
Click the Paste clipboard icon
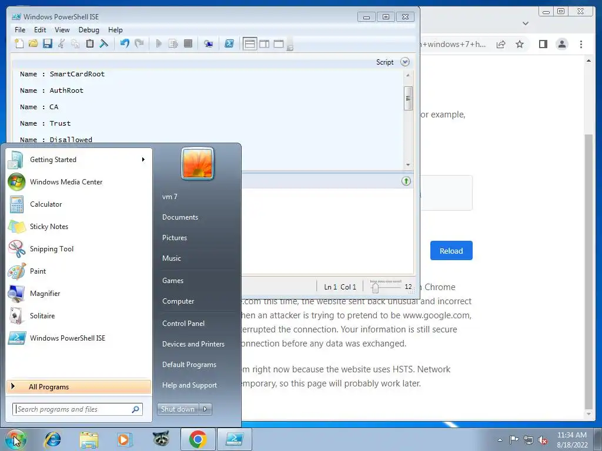click(89, 43)
